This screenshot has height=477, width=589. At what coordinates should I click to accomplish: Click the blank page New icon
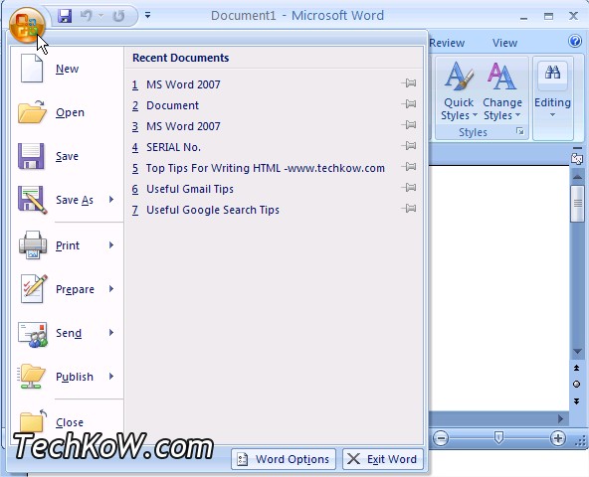tap(32, 68)
